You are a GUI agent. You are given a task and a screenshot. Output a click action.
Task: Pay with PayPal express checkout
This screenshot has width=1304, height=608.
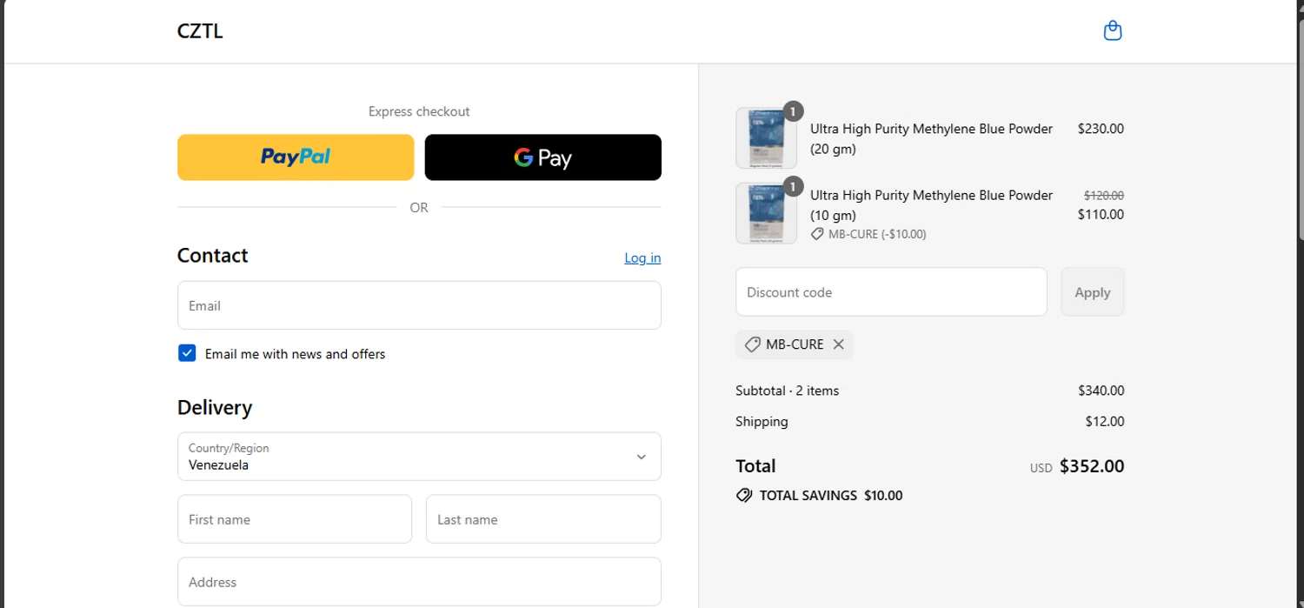[296, 157]
